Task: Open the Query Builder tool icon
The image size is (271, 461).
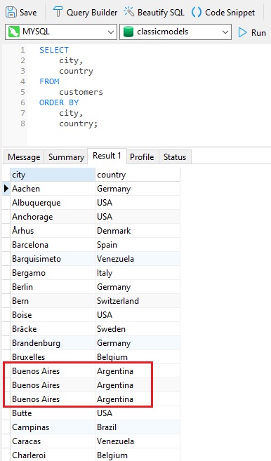Action: [58, 12]
